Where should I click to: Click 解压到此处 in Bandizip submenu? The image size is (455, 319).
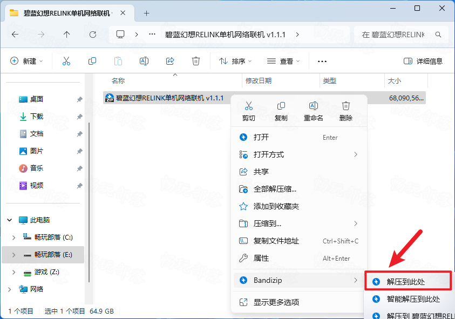tap(408, 282)
